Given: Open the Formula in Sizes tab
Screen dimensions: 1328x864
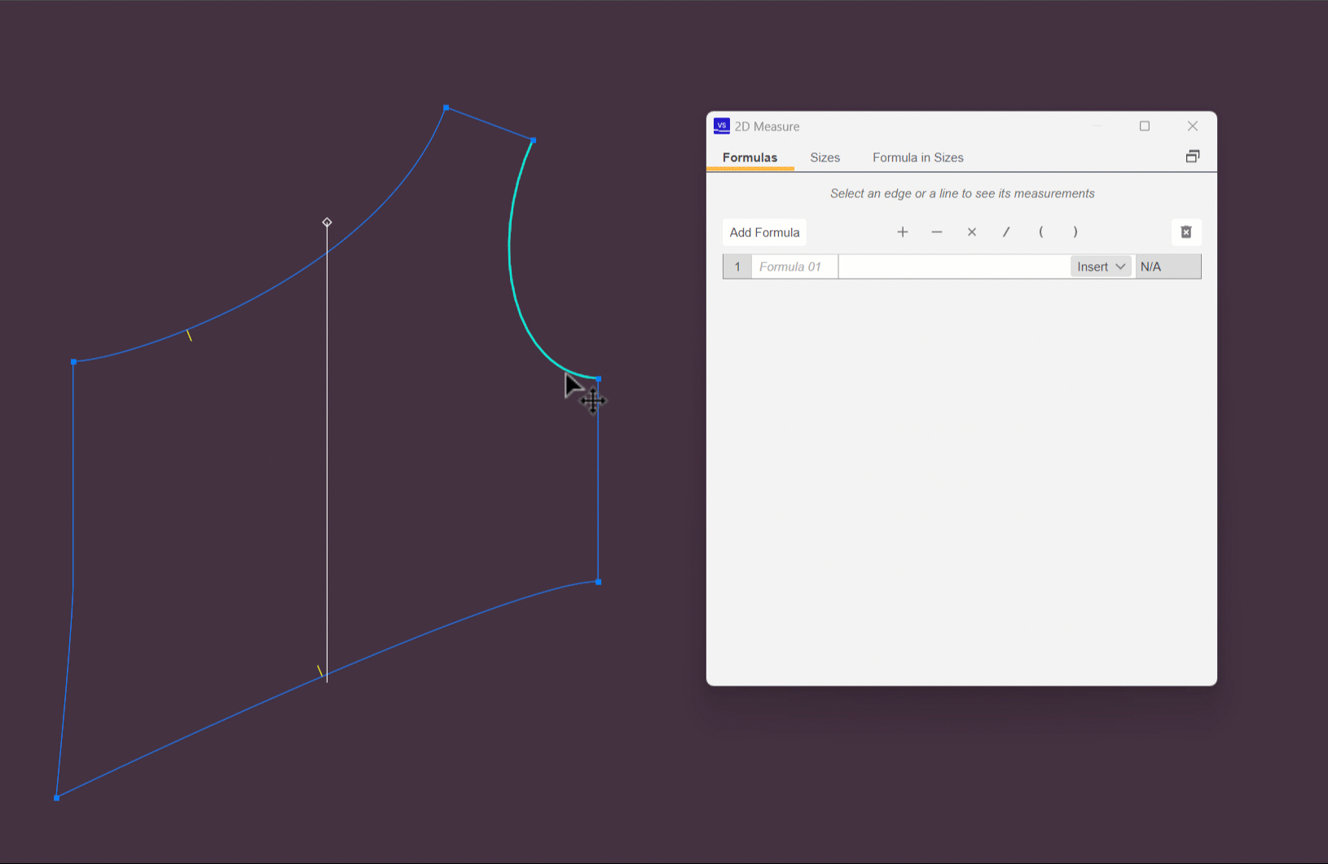Looking at the screenshot, I should (x=918, y=157).
